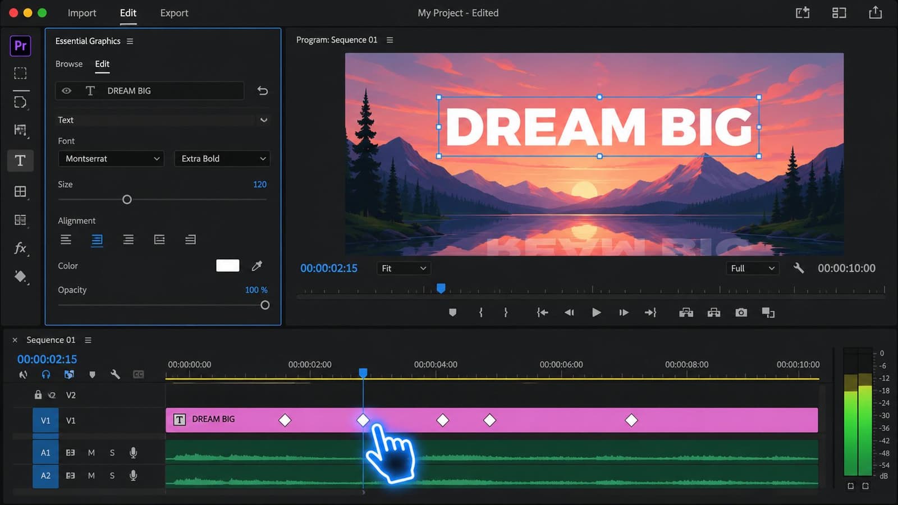Switch to the Import tab
Viewport: 898px width, 505px height.
(x=82, y=13)
